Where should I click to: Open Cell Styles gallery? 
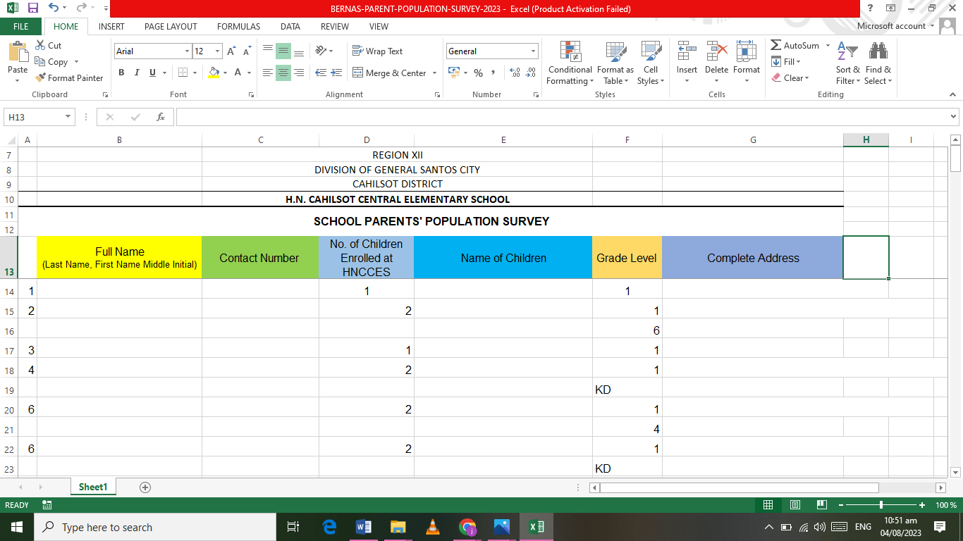click(651, 63)
